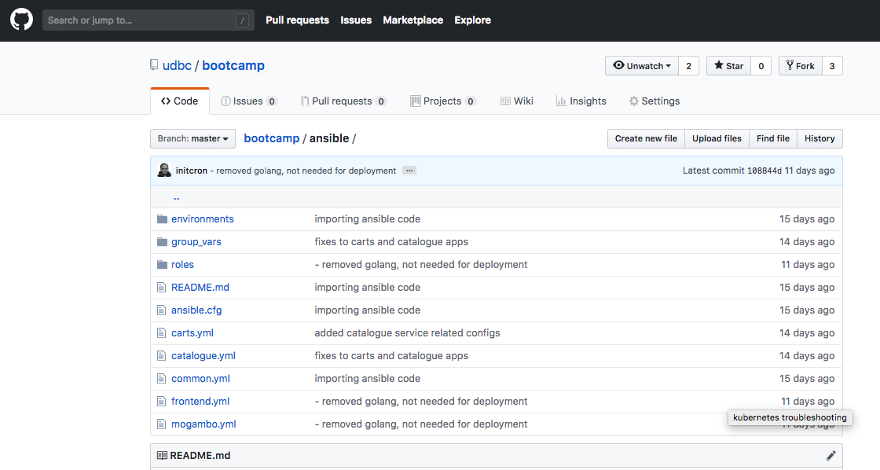The image size is (880, 470).
Task: Open the roles folder link
Action: [x=182, y=265]
